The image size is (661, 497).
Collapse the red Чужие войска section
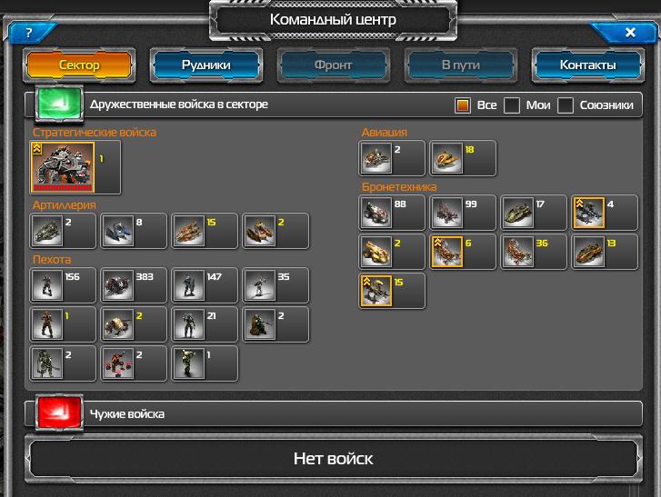point(58,413)
